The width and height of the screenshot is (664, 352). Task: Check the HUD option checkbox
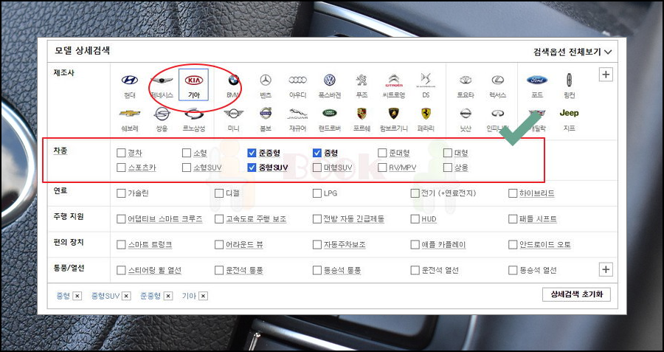(415, 219)
